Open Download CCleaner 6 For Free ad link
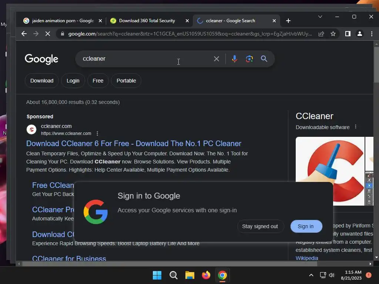The height and width of the screenshot is (284, 379). tap(134, 143)
